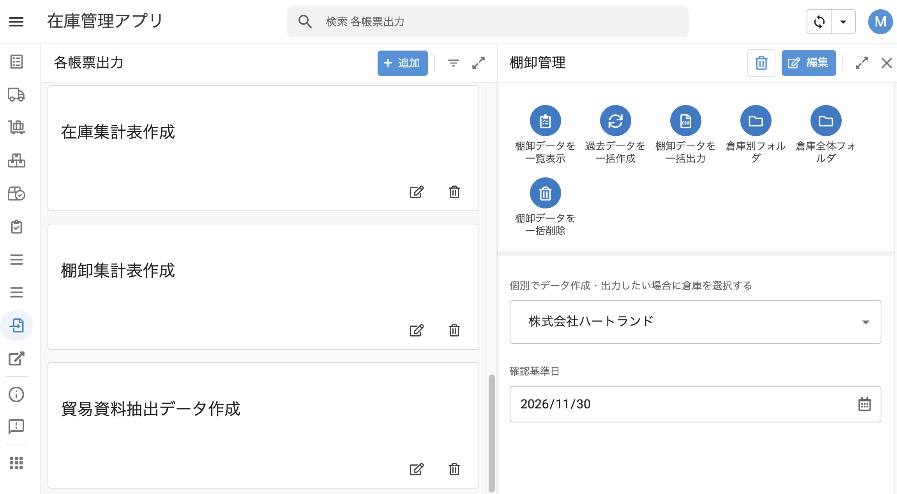Click the search field for 各帳票出力
Image resolution: width=897 pixels, height=494 pixels.
point(487,22)
